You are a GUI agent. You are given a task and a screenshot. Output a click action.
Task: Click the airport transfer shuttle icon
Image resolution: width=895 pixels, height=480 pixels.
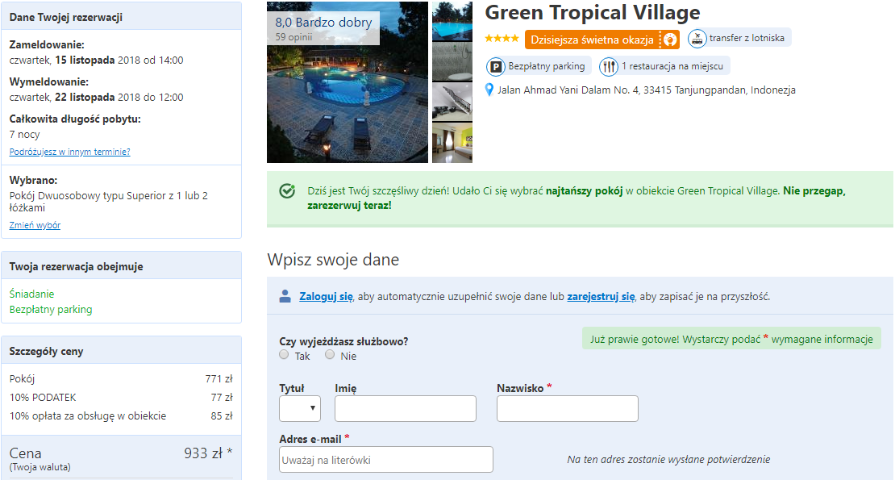click(x=697, y=38)
